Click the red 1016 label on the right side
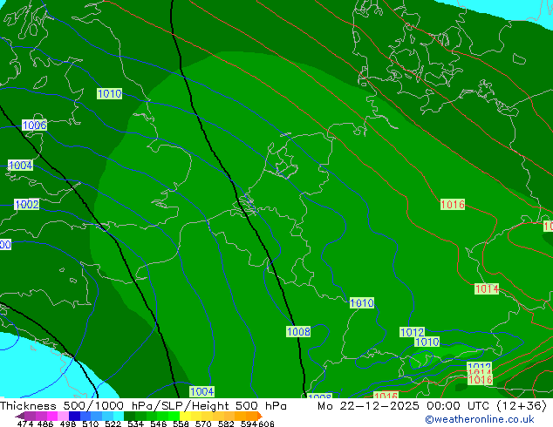The height and width of the screenshot is (427, 553). coord(453,204)
